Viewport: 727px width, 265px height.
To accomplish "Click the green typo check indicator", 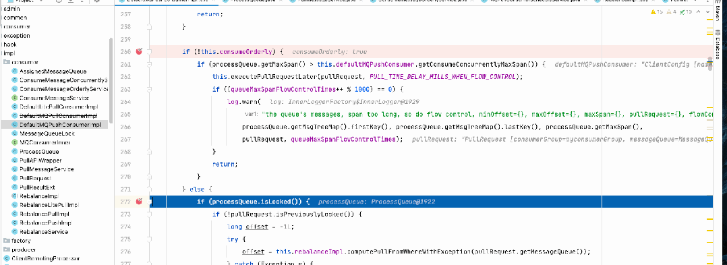I will (686, 11).
